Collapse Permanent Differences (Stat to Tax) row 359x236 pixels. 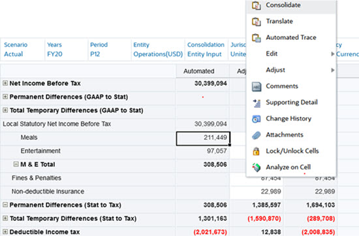pos(5,205)
